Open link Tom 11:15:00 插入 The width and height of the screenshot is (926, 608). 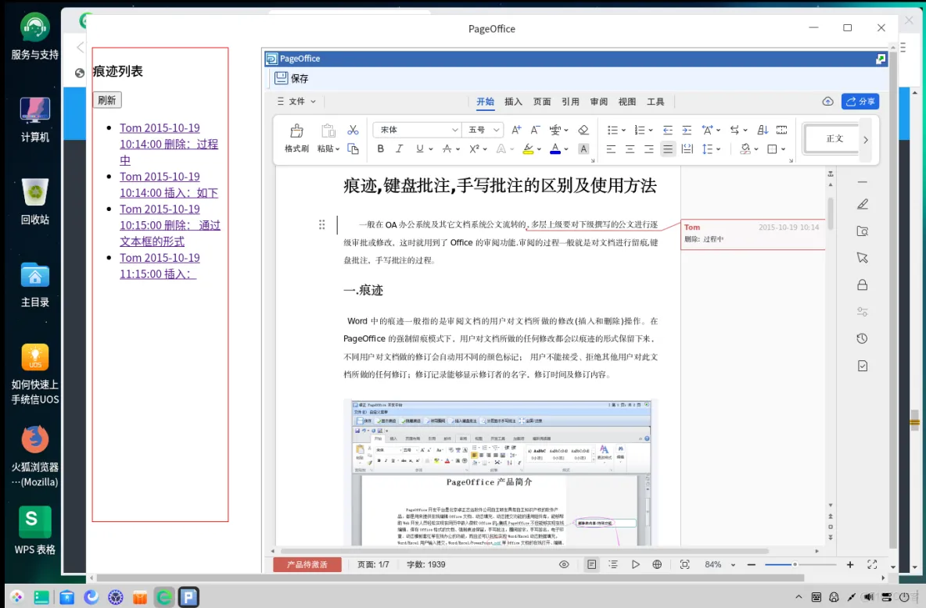(x=160, y=266)
